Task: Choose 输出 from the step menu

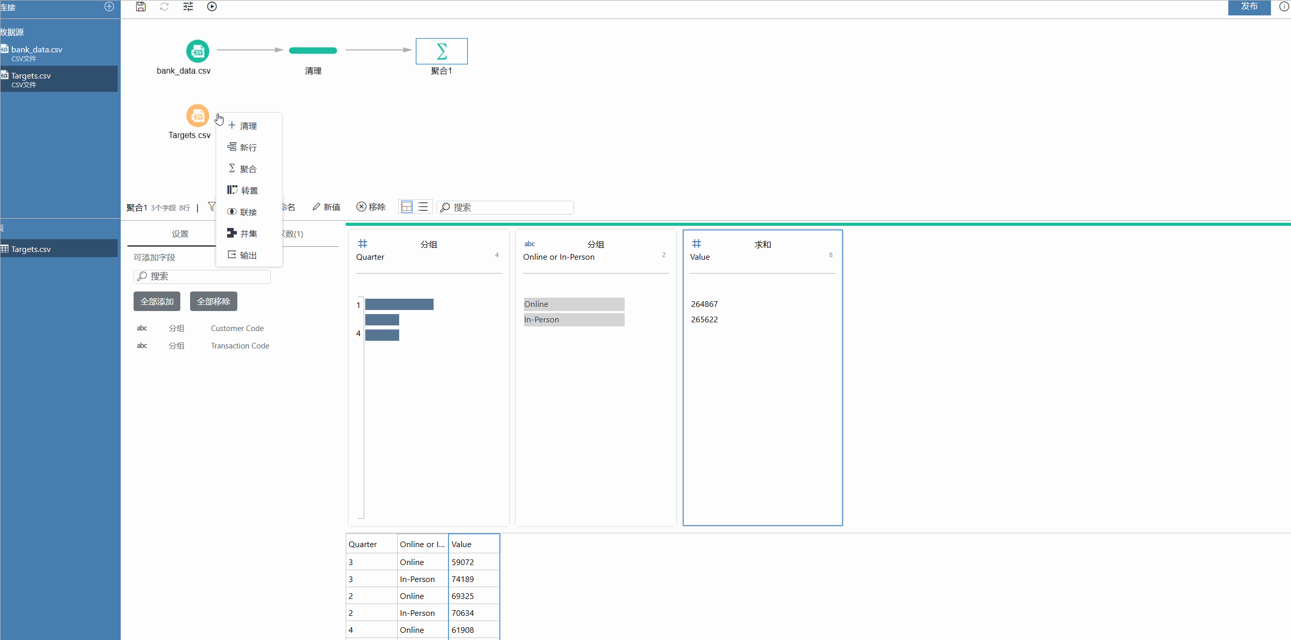Action: pyautogui.click(x=249, y=255)
